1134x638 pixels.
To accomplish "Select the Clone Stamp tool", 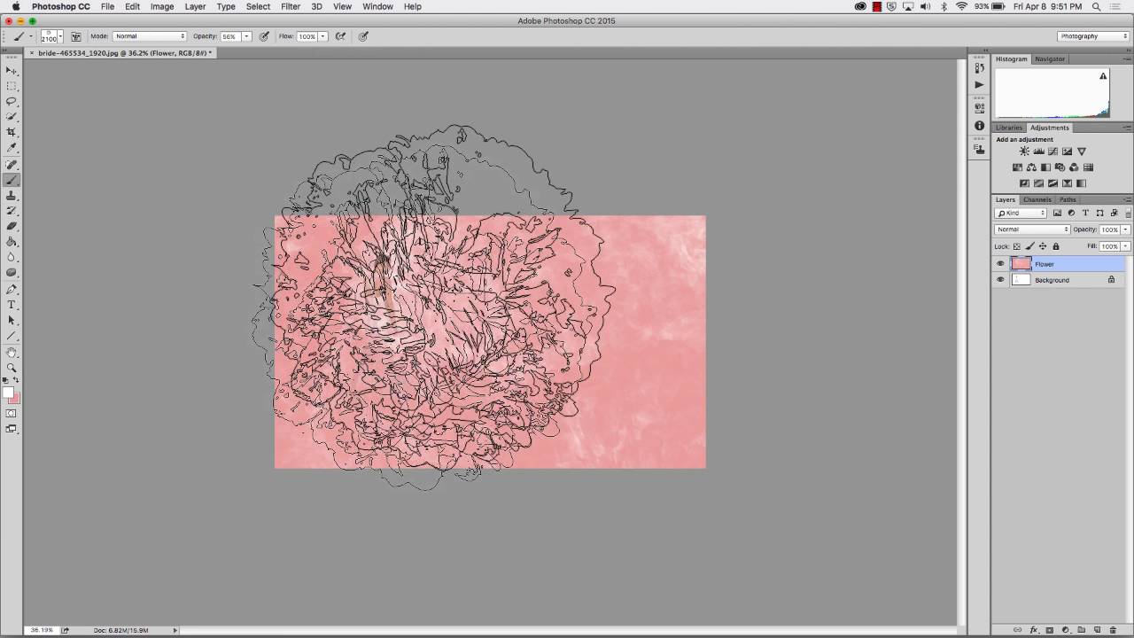I will pyautogui.click(x=12, y=195).
